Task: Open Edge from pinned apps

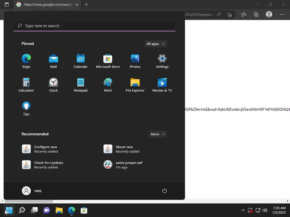Action: tap(26, 61)
